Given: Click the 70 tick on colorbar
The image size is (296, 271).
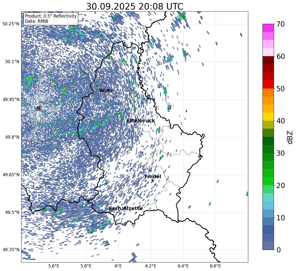Looking at the screenshot, I should (x=280, y=24).
